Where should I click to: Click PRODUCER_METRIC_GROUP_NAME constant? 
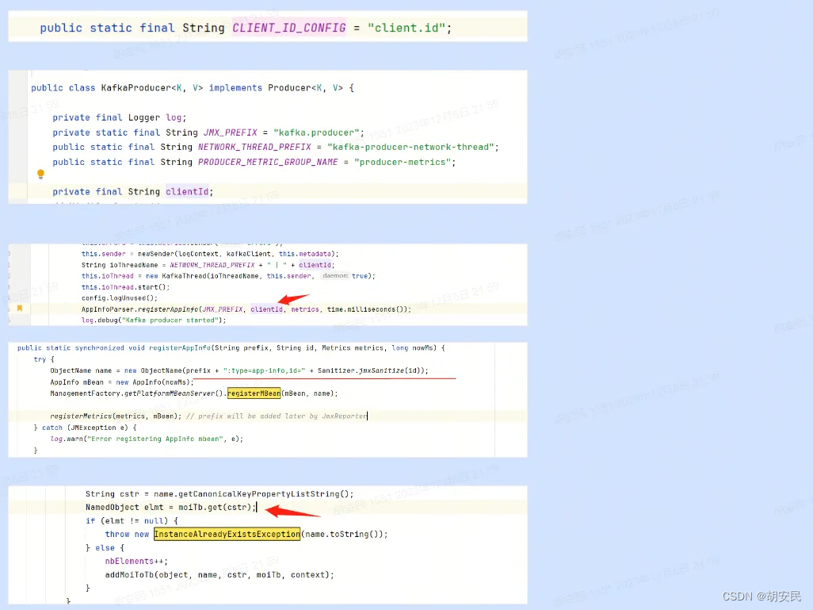[268, 162]
